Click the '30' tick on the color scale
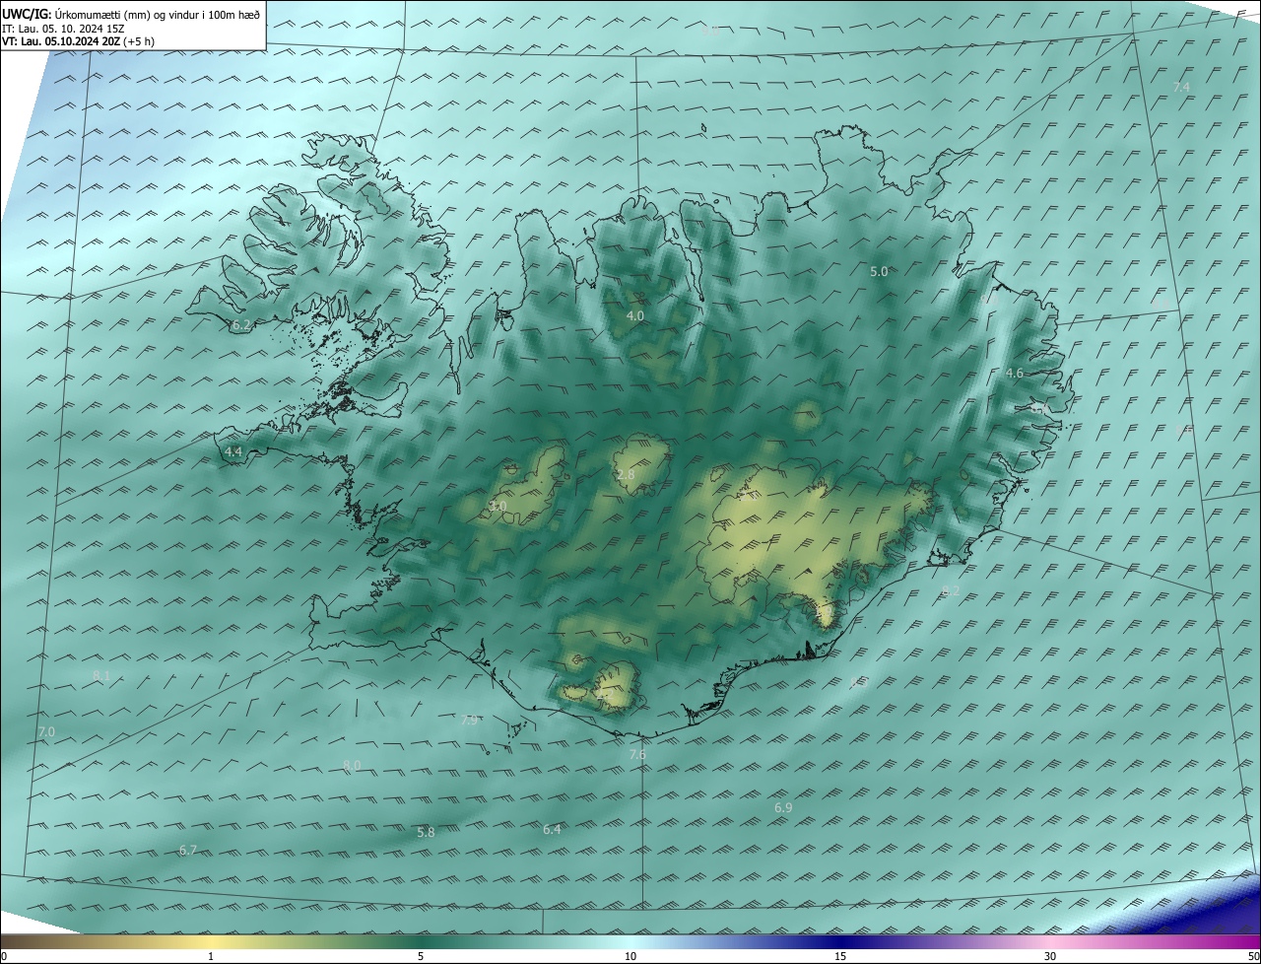Viewport: 1261px width, 964px height. tap(1050, 956)
